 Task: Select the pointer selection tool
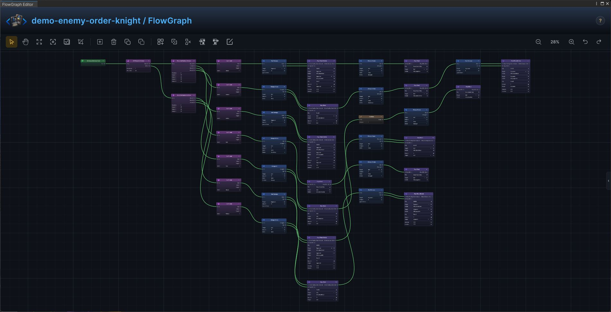pyautogui.click(x=12, y=42)
